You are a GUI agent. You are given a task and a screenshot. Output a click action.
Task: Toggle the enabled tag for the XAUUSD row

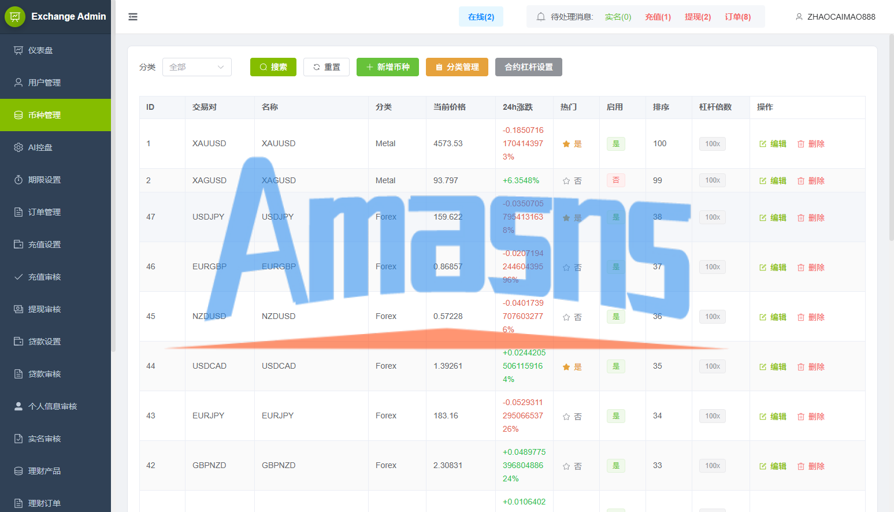(616, 144)
